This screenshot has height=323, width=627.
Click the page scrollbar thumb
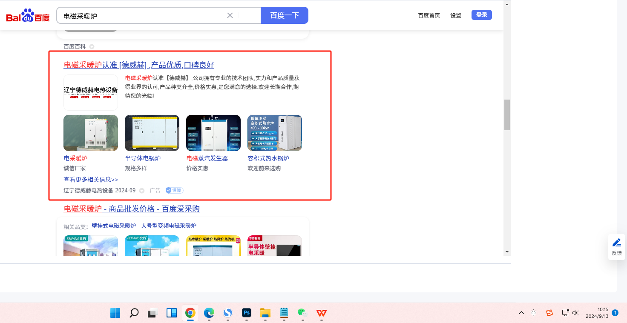coord(507,115)
